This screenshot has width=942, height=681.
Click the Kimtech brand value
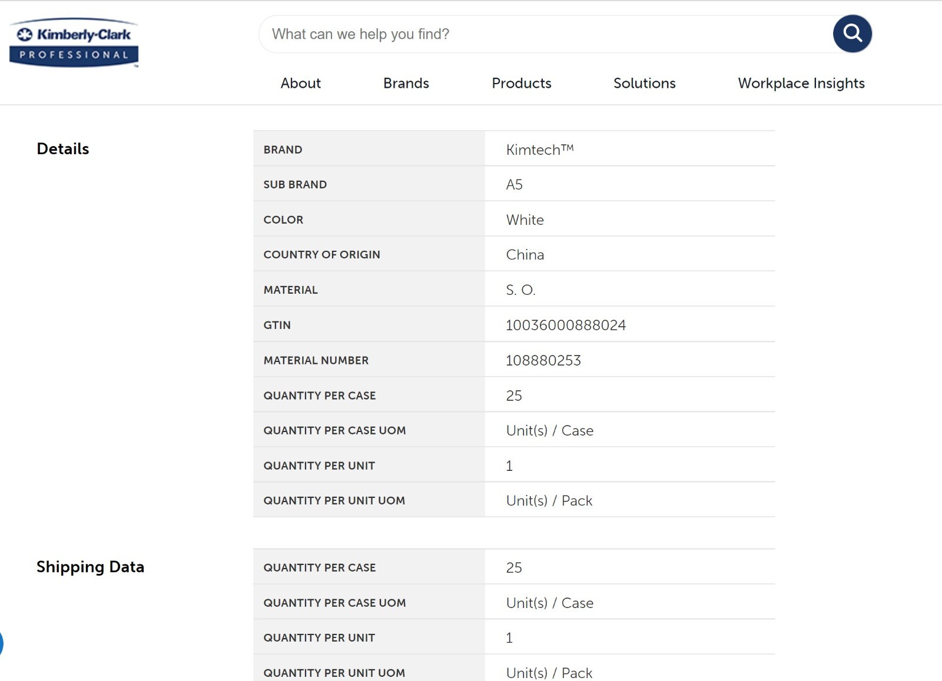[x=539, y=150]
